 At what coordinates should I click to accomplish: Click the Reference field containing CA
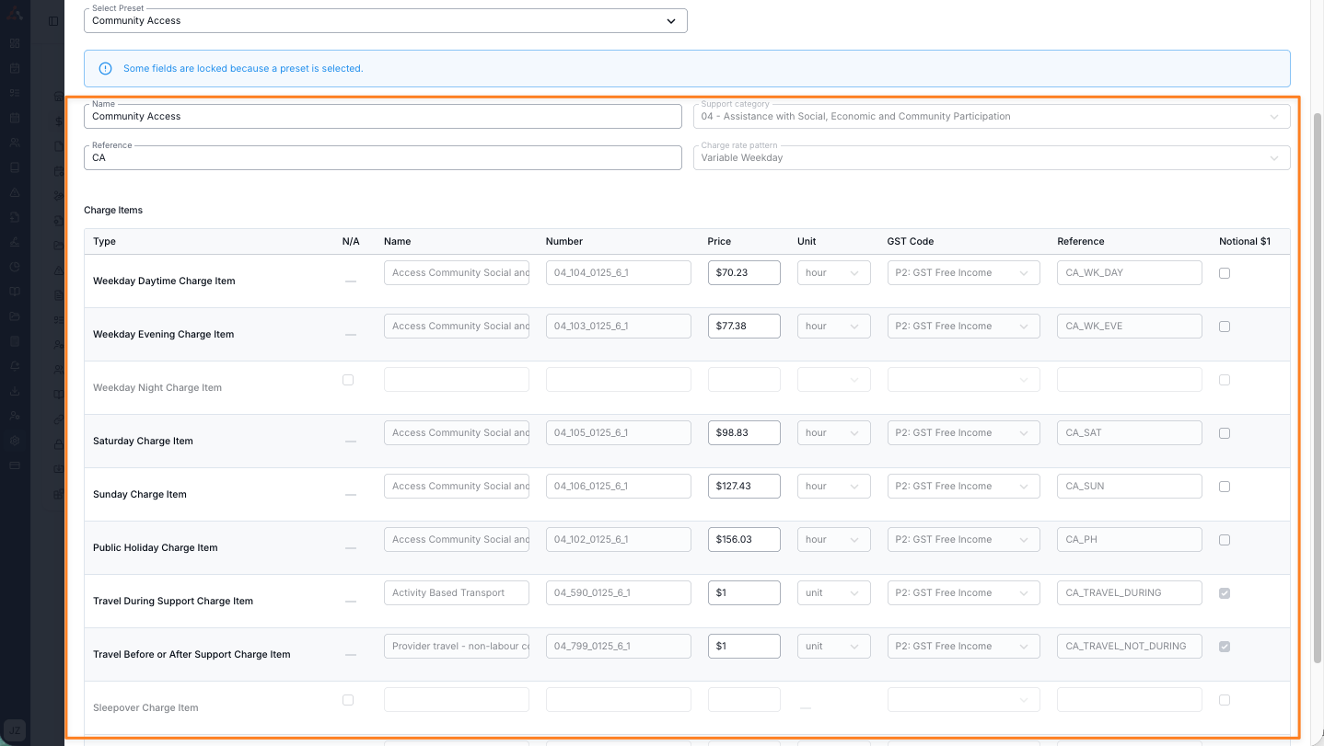382,158
